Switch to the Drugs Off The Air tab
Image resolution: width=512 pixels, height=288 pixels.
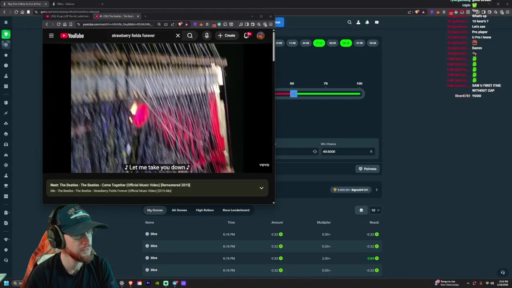(68, 16)
